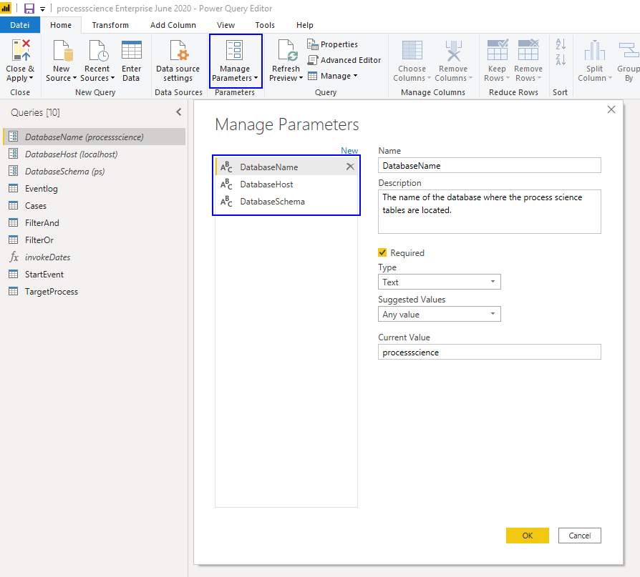Open quick access toolbar customize dropdown
This screenshot has height=577, width=640.
point(42,9)
